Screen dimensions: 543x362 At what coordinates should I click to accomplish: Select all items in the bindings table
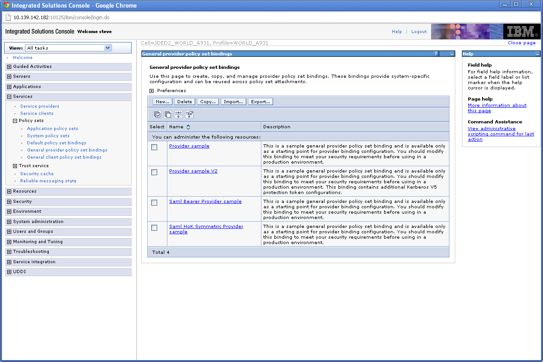point(157,114)
